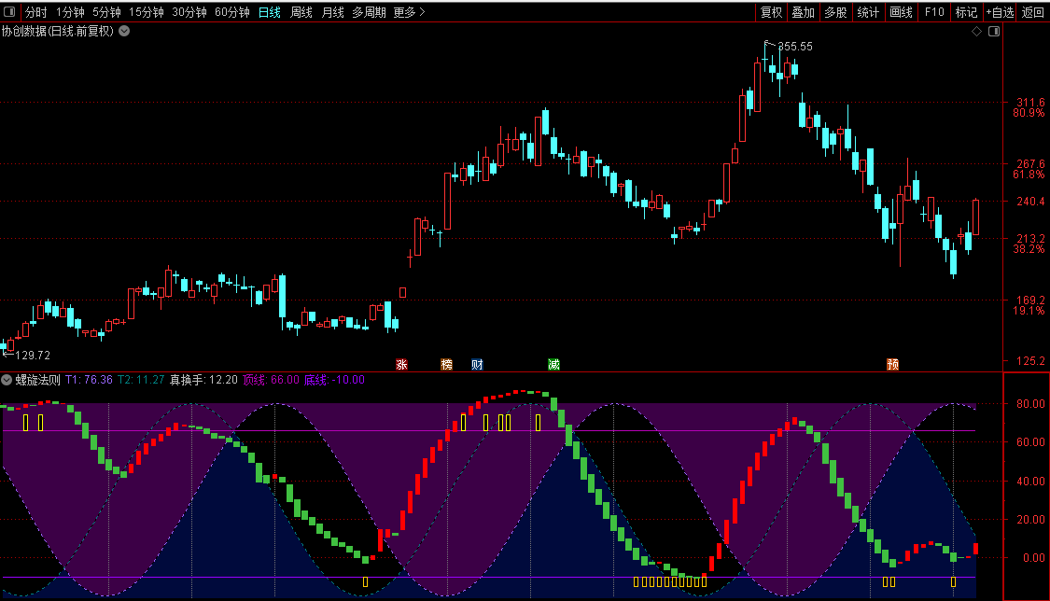Open the 多周期 multi-period view
Screen dimensions: 1050x601
369,12
